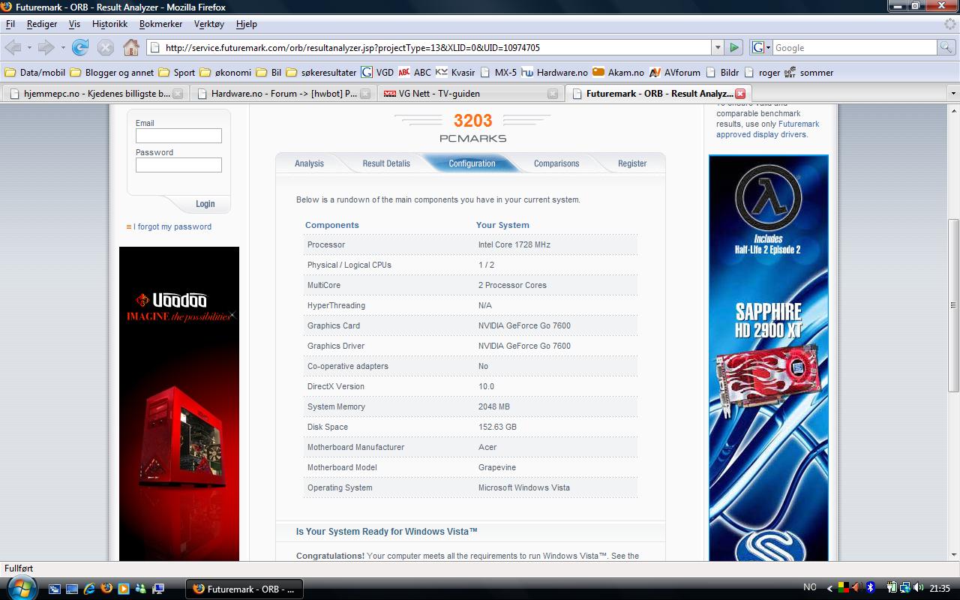
Task: Open the Futuremark approved display drivers link
Action: pyautogui.click(x=768, y=129)
